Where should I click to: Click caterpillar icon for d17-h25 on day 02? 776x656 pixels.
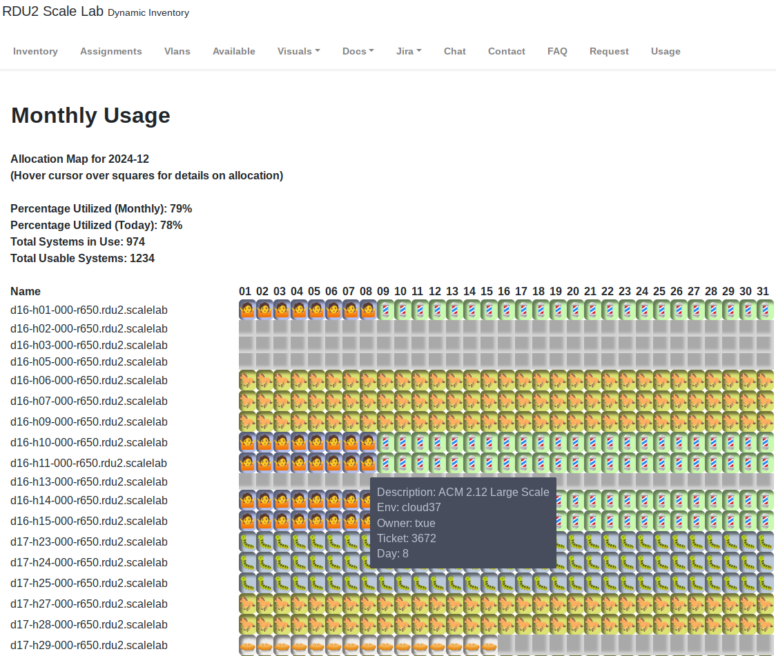point(264,583)
